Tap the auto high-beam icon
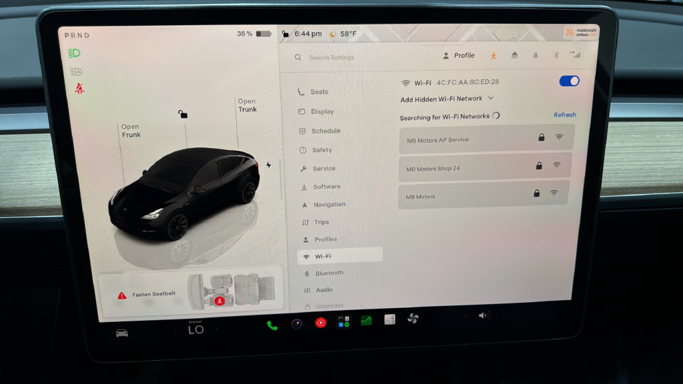Viewport: 683px width, 384px height. 76,71
